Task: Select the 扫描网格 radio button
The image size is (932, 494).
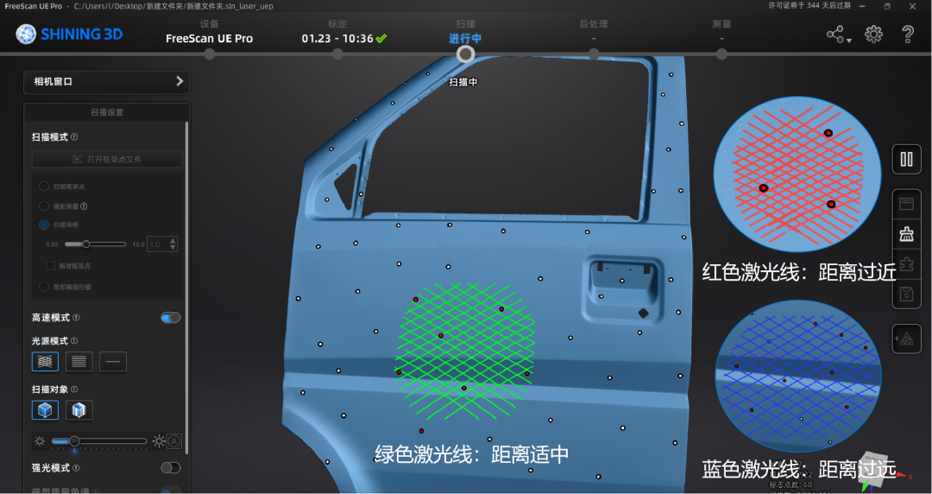Action: tap(44, 225)
